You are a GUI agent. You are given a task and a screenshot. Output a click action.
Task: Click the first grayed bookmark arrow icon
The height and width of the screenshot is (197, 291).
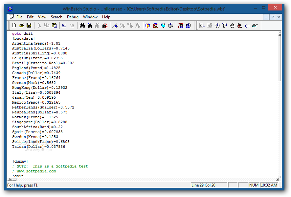[x=123, y=25]
